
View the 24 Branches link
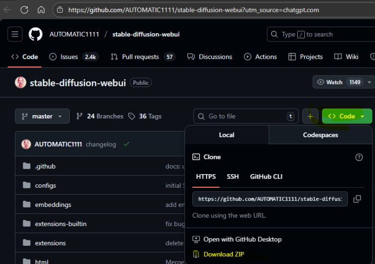100,116
